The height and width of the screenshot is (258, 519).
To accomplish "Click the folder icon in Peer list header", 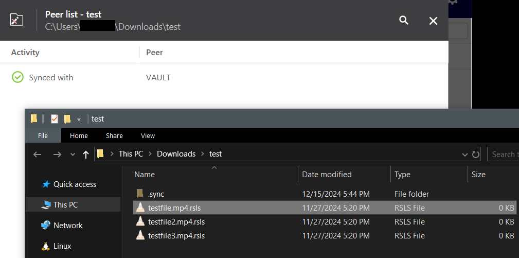I will click(x=16, y=20).
